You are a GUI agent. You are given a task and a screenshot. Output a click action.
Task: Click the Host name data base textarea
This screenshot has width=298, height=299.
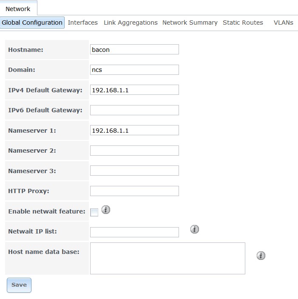pyautogui.click(x=167, y=258)
